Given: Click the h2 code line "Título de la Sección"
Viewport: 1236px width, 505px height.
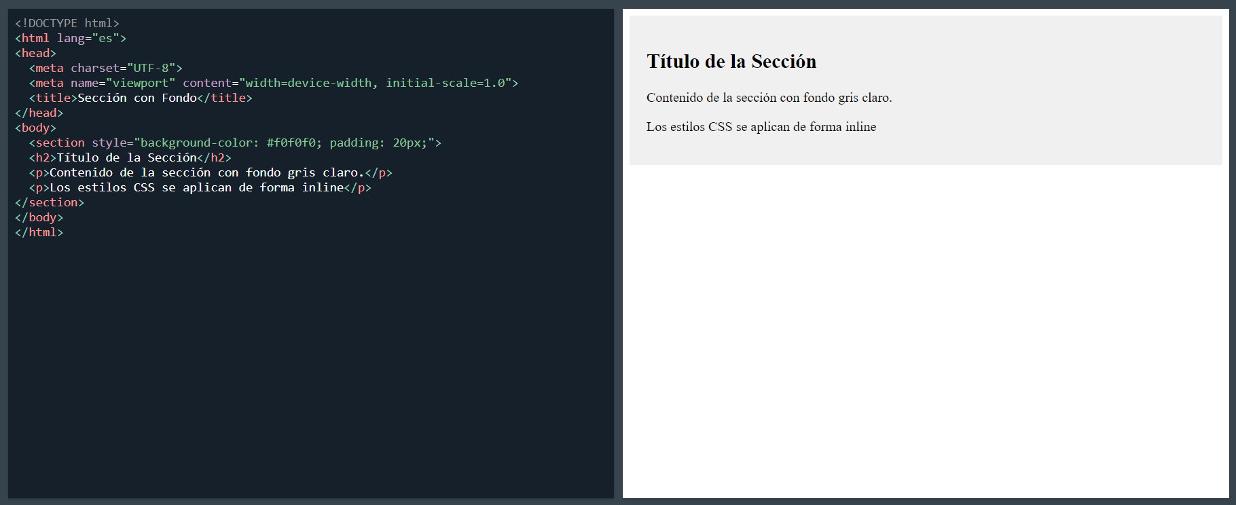Looking at the screenshot, I should point(130,157).
